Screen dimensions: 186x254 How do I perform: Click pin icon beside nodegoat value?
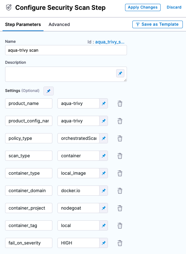[103, 208]
